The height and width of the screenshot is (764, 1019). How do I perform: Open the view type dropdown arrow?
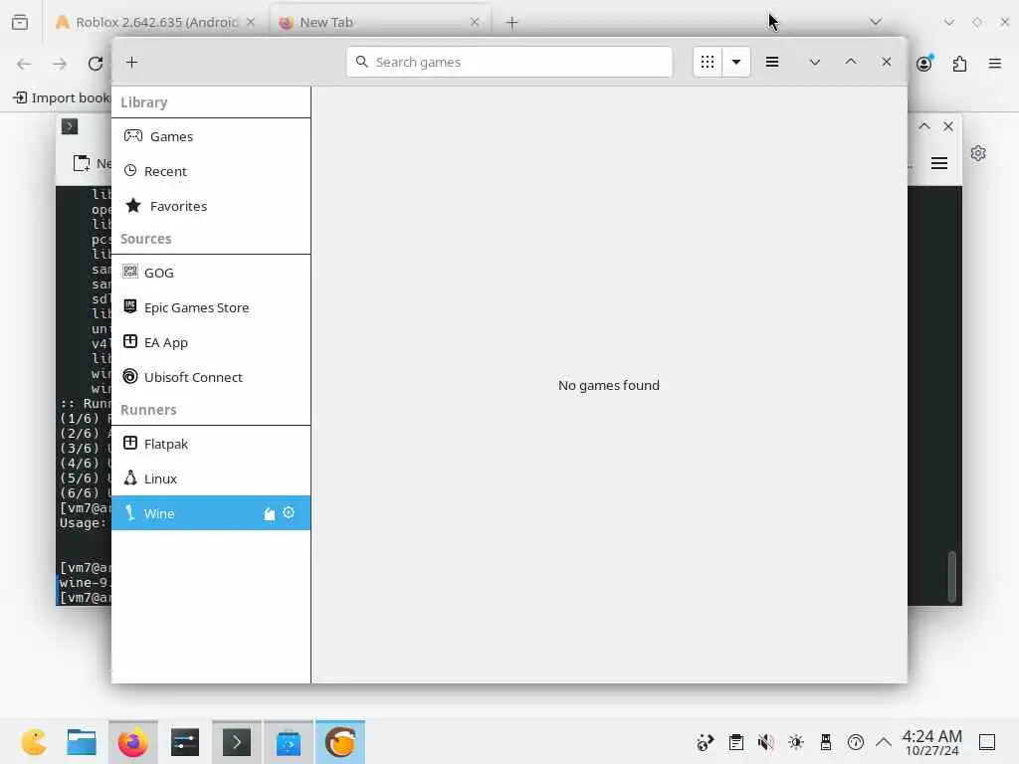point(736,62)
